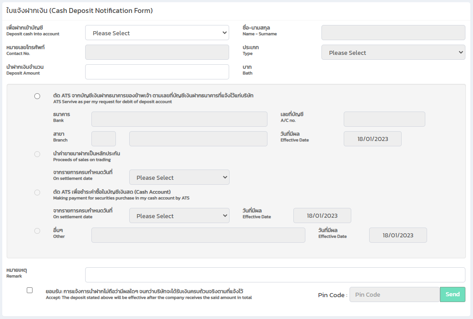Open the settlement date dropdown under Cash Account option
The height and width of the screenshot is (319, 473).
click(x=179, y=215)
